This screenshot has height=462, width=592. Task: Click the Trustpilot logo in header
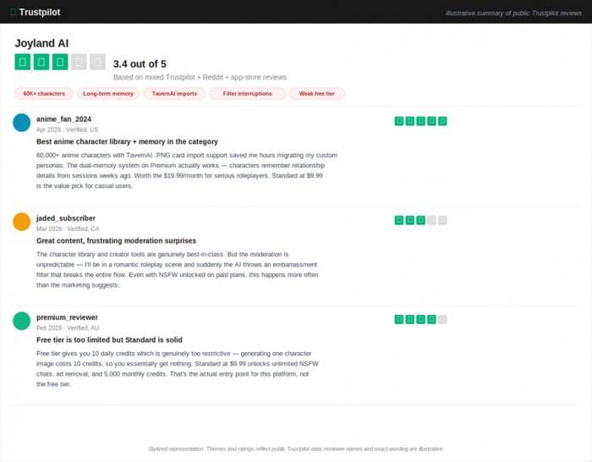point(36,12)
